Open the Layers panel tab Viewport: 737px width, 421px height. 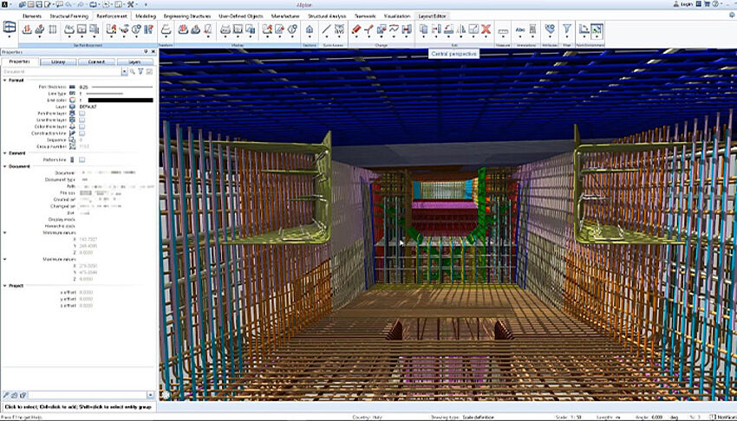(135, 62)
